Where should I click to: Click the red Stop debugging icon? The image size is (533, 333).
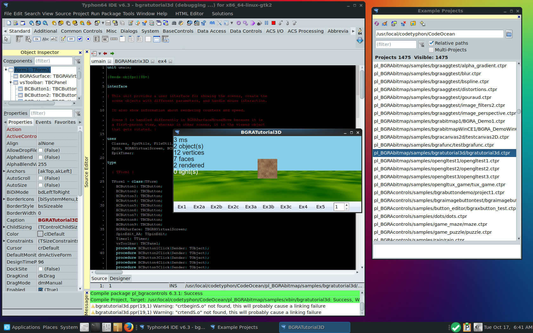[x=273, y=23]
